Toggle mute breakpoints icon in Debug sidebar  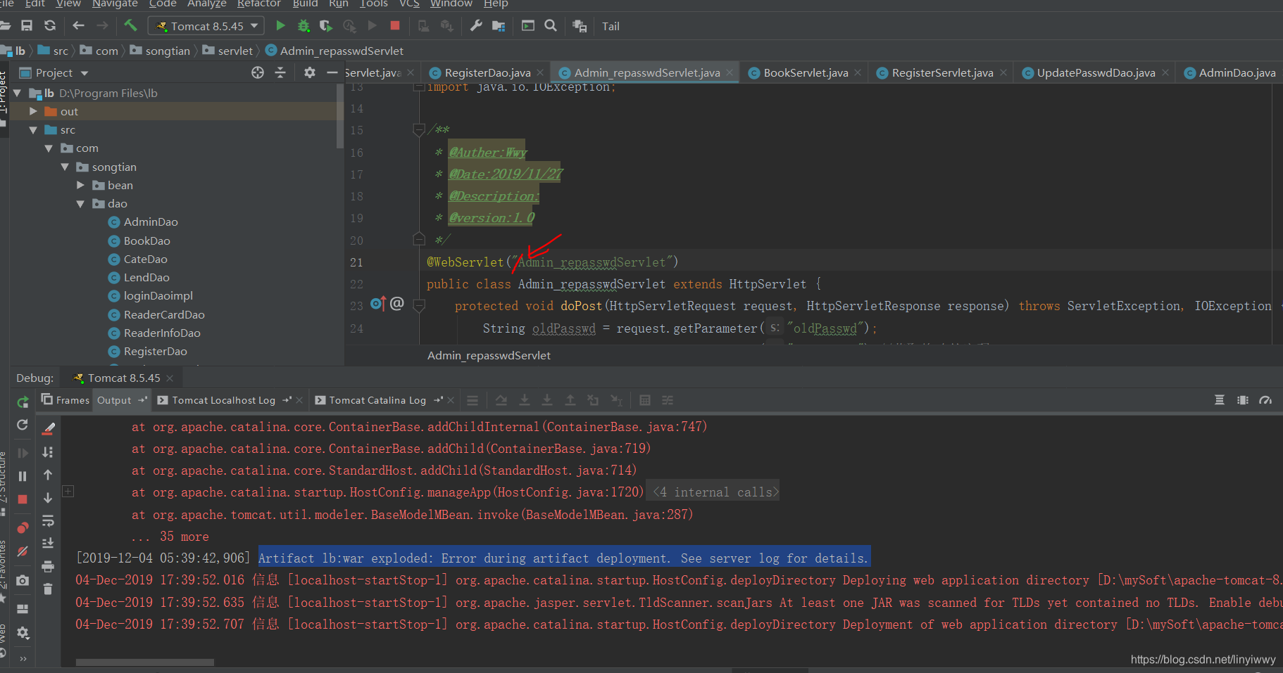[x=23, y=551]
